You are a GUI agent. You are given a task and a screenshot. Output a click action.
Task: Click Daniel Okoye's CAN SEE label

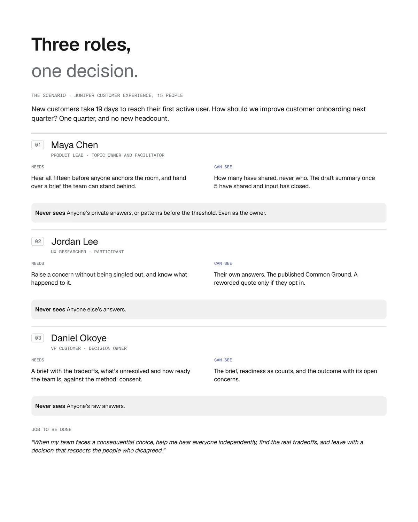tap(223, 360)
